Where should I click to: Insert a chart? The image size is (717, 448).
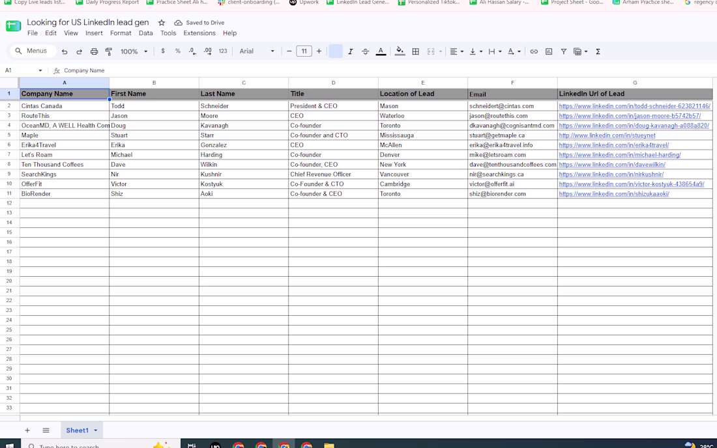549,51
